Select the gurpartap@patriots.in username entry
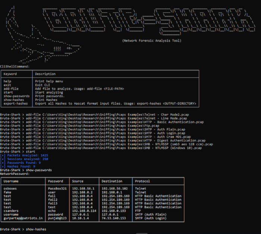Image resolution: width=261 pixels, height=234 pixels. pos(23,218)
